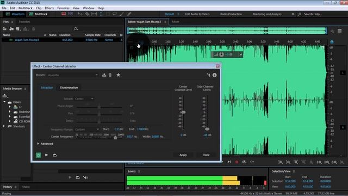Expand the Advanced section

pyautogui.click(x=38, y=144)
